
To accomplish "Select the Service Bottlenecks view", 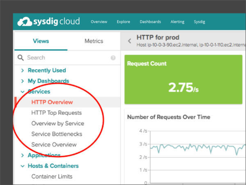I will click(57, 134).
